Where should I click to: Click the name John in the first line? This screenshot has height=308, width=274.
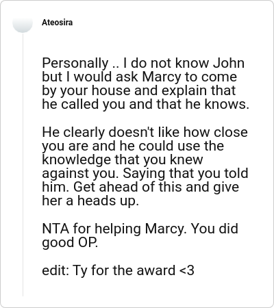pos(229,63)
